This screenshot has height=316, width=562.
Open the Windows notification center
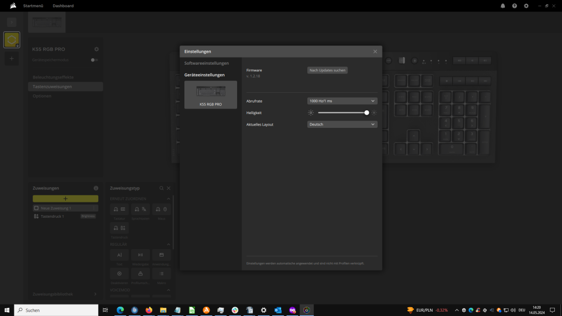tap(552, 311)
